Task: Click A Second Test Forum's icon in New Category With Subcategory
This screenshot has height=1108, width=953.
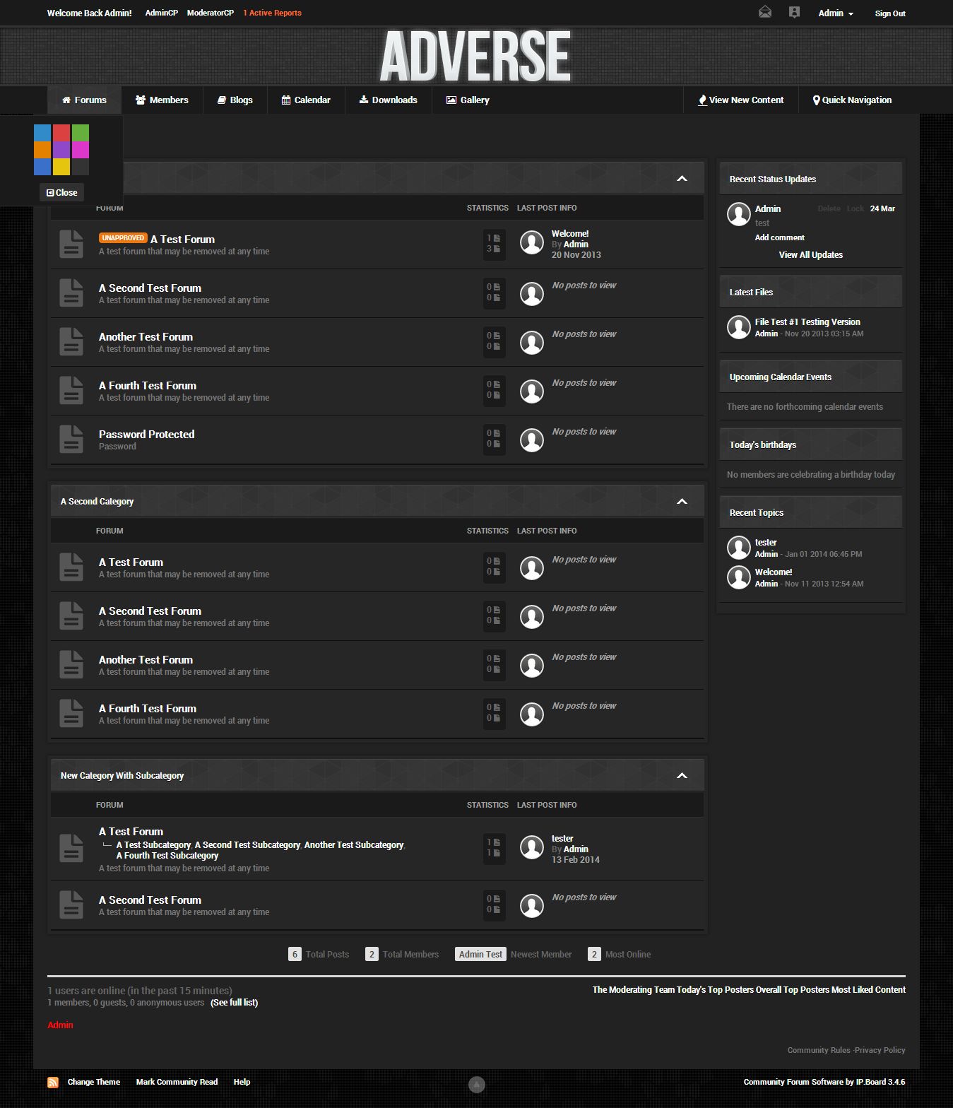Action: [71, 905]
